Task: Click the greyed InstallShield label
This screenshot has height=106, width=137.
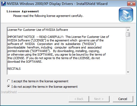Action: pos(9,92)
